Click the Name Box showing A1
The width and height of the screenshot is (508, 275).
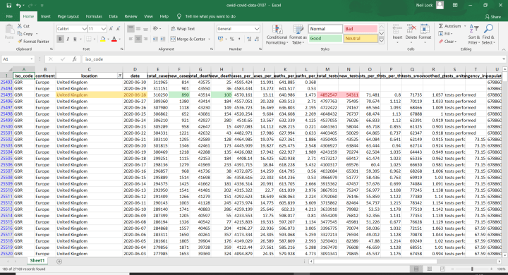[18, 59]
